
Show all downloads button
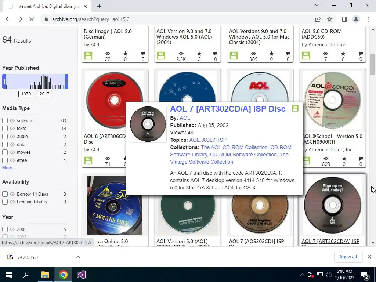click(348, 257)
